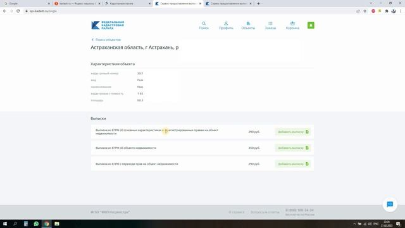Click the Характеристики объекта heading
Viewport: 405px width, 228px height.
tap(113, 64)
